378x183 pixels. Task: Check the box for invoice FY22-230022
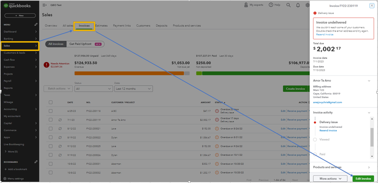click(51, 137)
